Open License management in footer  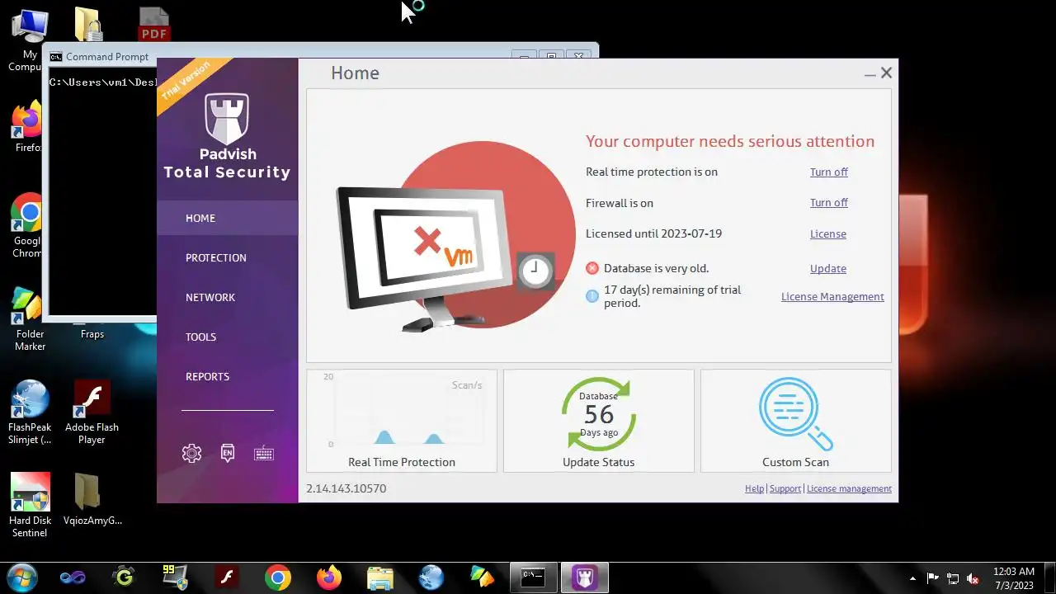click(x=849, y=488)
